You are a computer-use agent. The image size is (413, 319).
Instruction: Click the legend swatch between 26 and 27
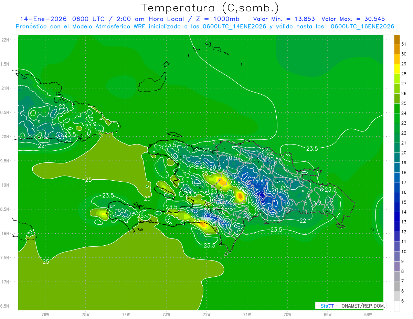397,89
